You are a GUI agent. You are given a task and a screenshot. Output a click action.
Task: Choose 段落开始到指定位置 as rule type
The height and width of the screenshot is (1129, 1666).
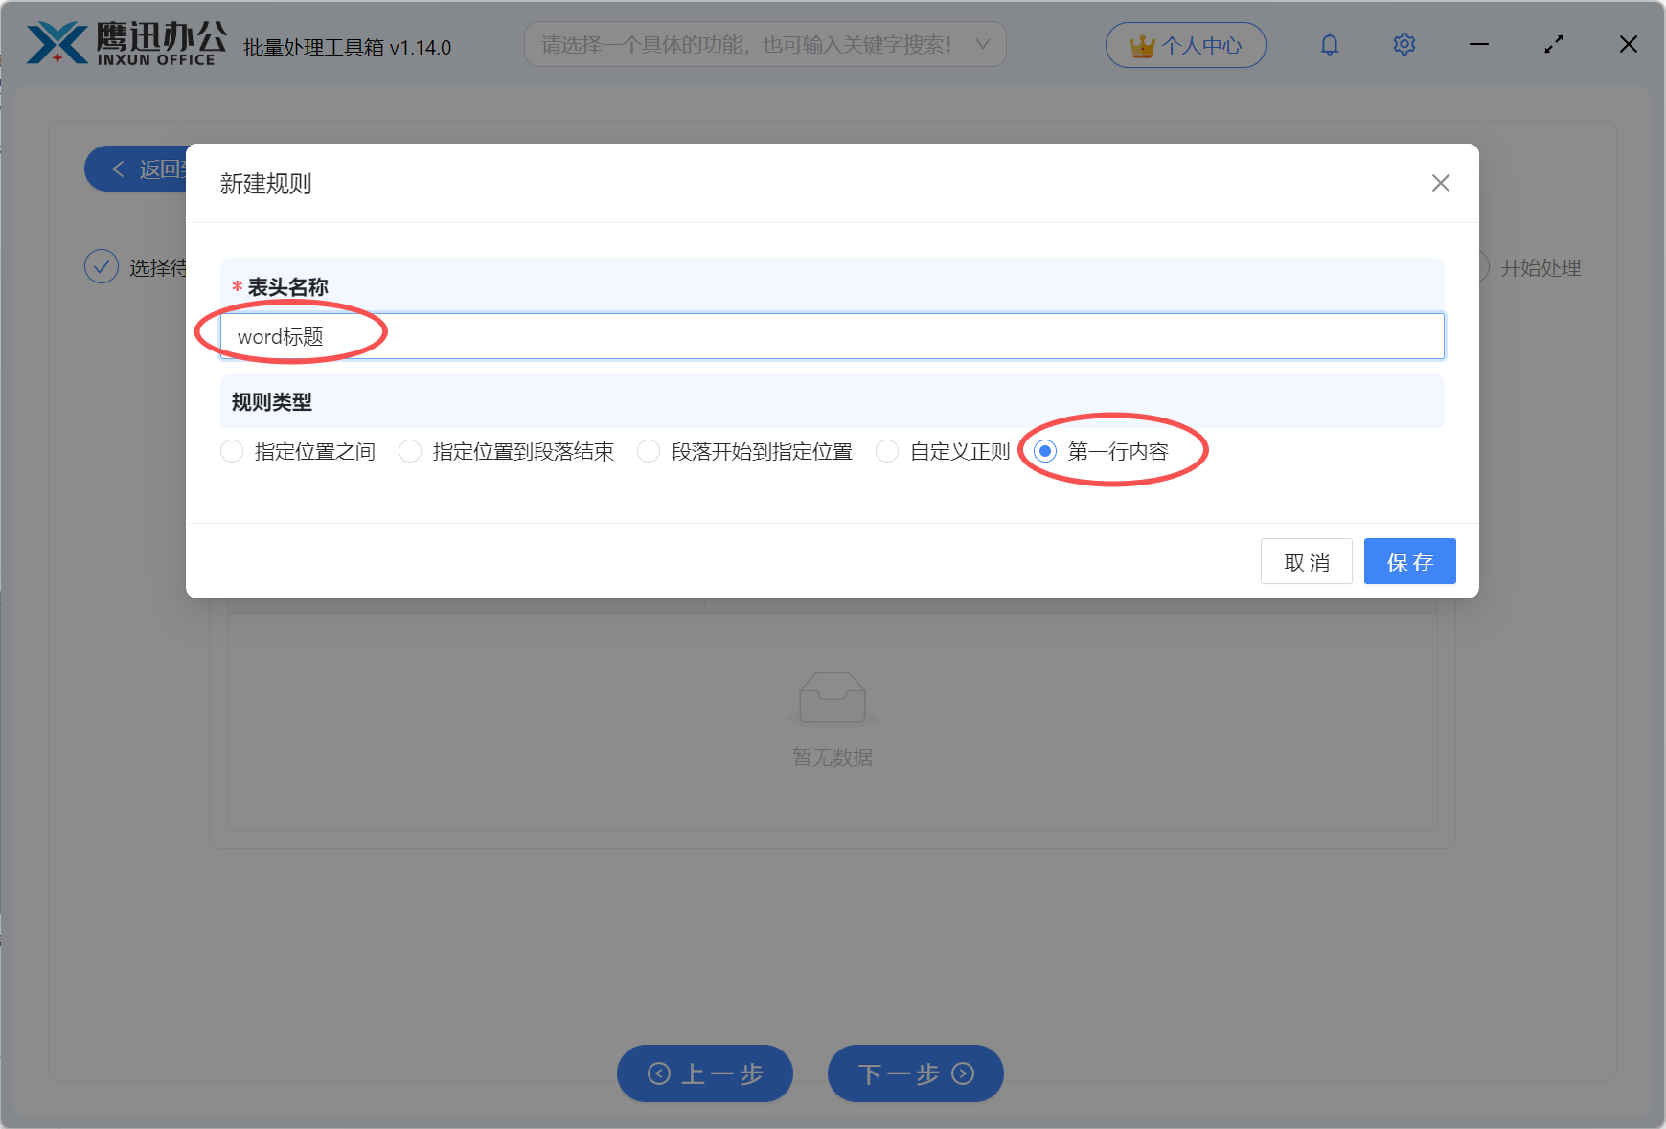tap(650, 450)
